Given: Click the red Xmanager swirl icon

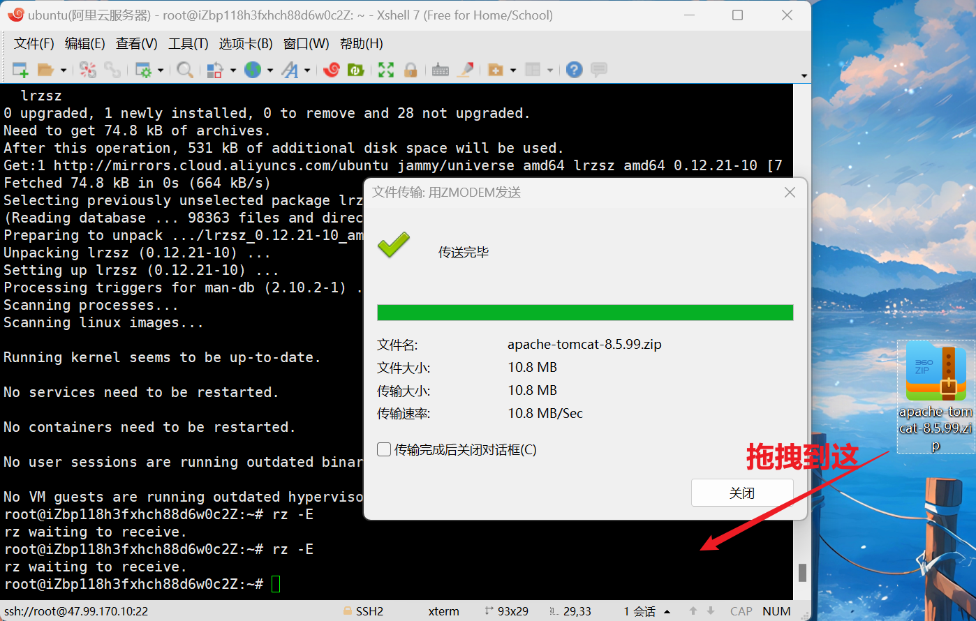Looking at the screenshot, I should (332, 69).
